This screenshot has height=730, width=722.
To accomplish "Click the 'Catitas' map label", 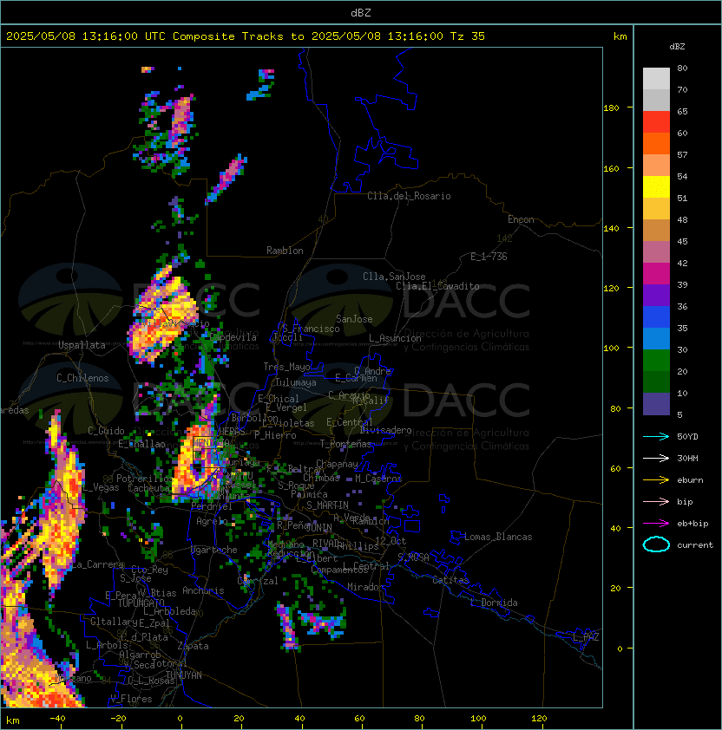I will click(450, 580).
